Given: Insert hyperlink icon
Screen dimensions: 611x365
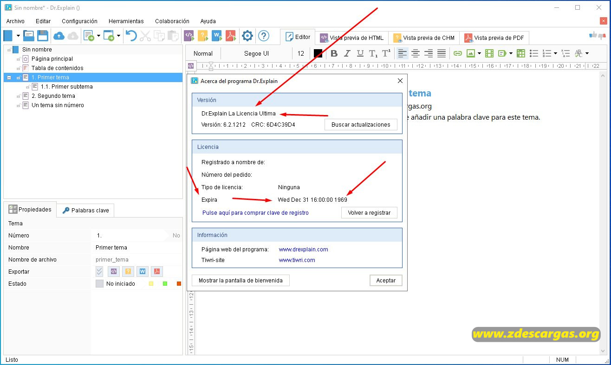Looking at the screenshot, I should tap(458, 53).
